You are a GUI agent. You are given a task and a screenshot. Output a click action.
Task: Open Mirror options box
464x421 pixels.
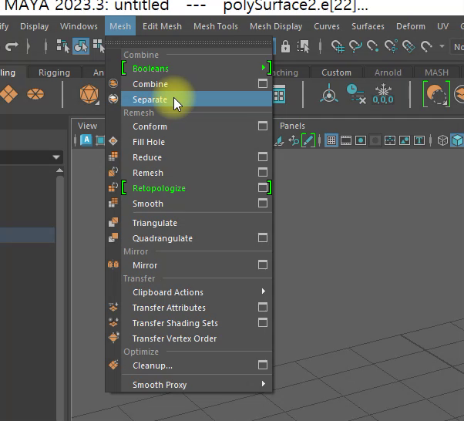point(263,264)
